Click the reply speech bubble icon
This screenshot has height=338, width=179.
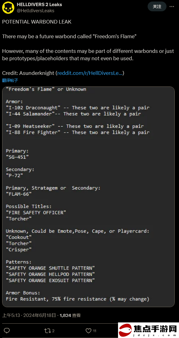tap(7, 331)
